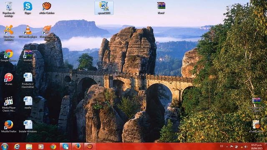Select the reseña Word document
Image resolution: width=267 pixels, height=150 pixels.
point(28,103)
